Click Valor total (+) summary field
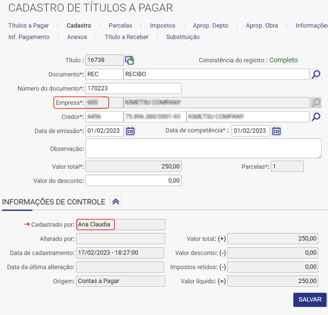The image size is (328, 315). (273, 239)
